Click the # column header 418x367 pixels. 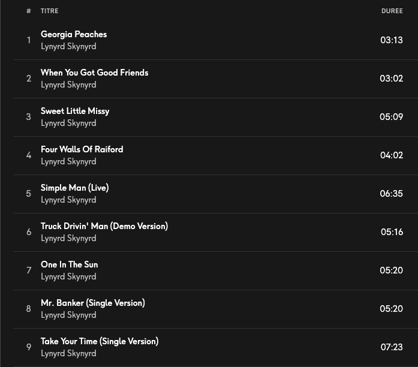coord(29,11)
